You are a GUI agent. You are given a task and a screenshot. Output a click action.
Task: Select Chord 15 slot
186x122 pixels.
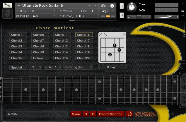pos(62,58)
